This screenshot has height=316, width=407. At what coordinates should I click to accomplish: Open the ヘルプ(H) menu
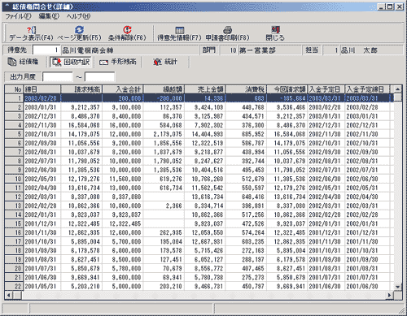(78, 16)
